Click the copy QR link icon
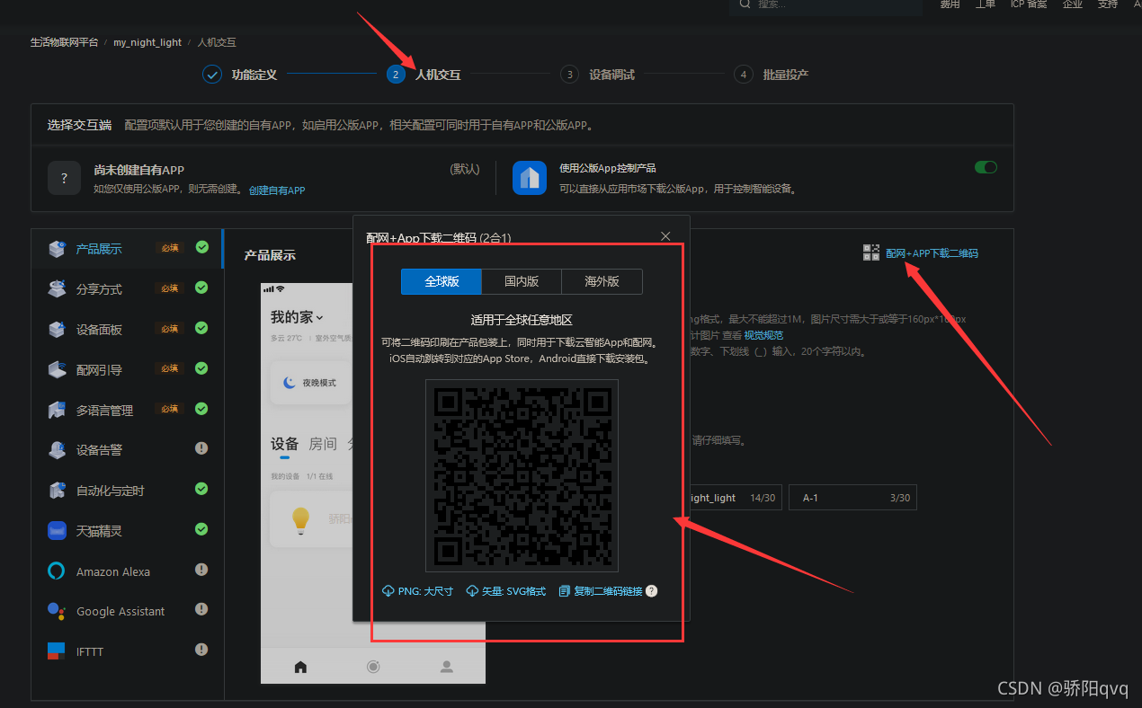The image size is (1142, 708). pyautogui.click(x=565, y=591)
